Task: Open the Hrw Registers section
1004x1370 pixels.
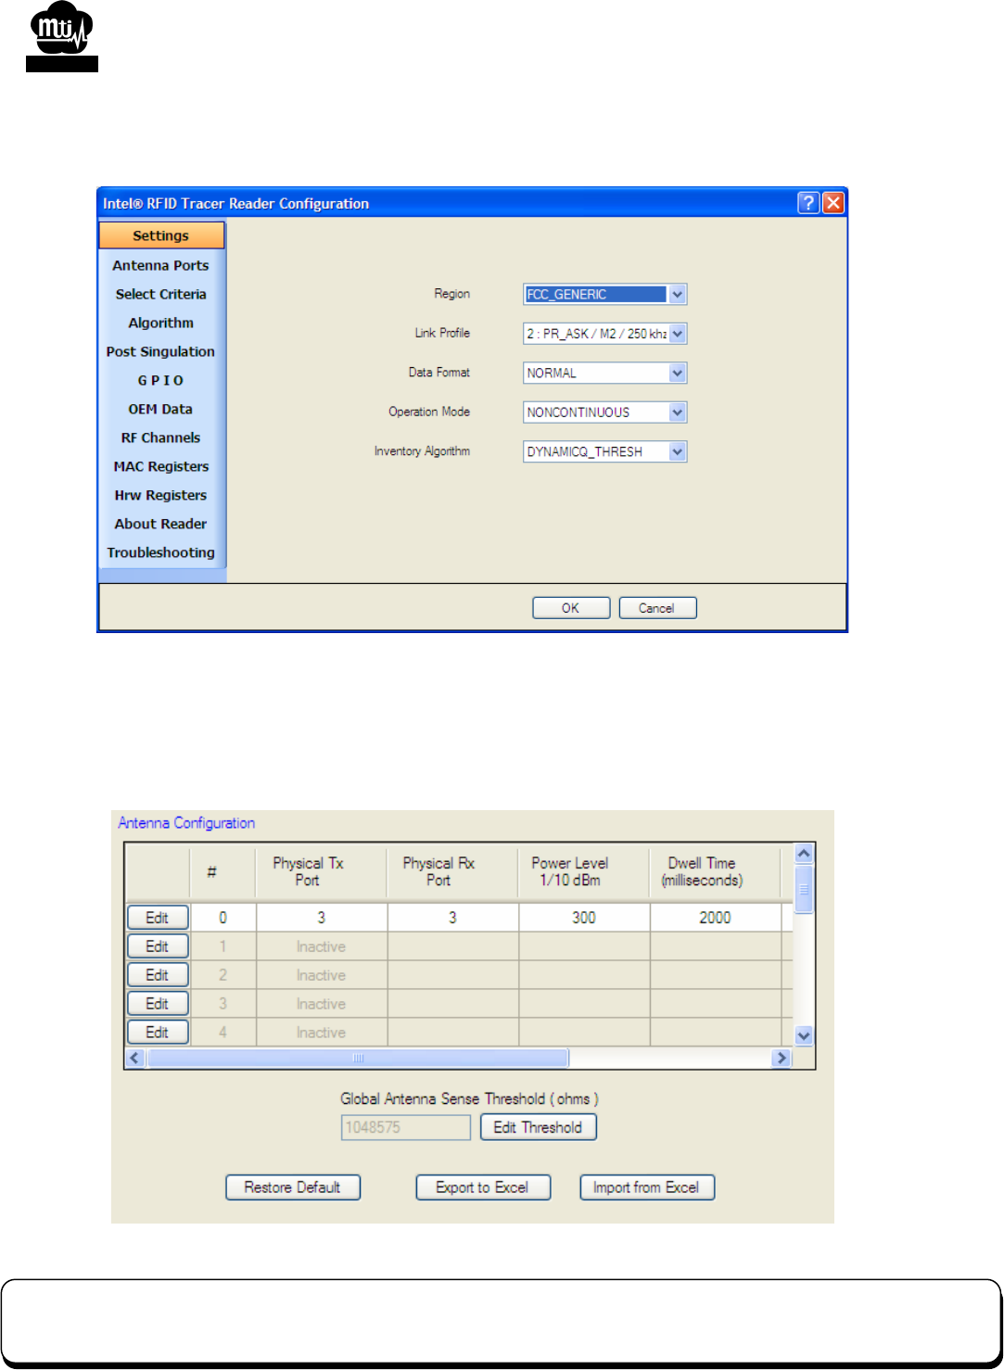Action: pyautogui.click(x=161, y=495)
